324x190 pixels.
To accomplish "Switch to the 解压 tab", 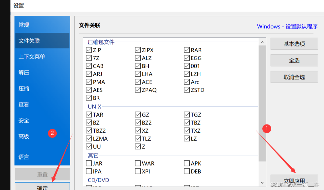I will point(42,73).
